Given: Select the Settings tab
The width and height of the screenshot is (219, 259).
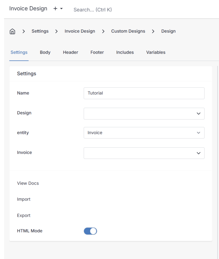Looking at the screenshot, I should pos(19,52).
